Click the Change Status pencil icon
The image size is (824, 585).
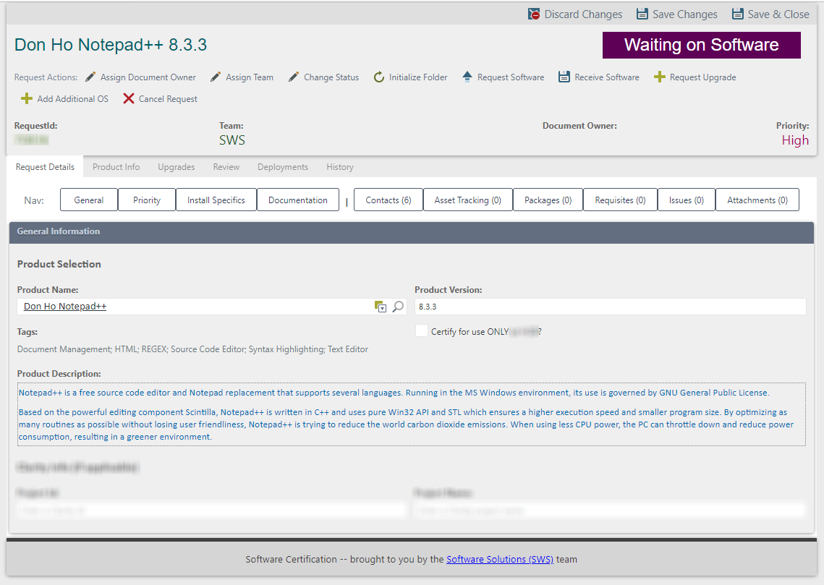293,77
